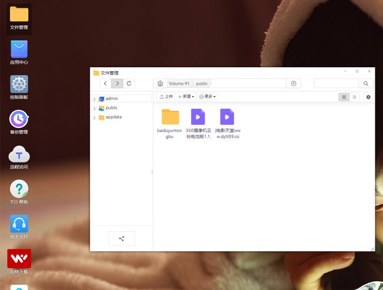Switch to list view
Screen dimensions: 383x290
[x=354, y=97]
